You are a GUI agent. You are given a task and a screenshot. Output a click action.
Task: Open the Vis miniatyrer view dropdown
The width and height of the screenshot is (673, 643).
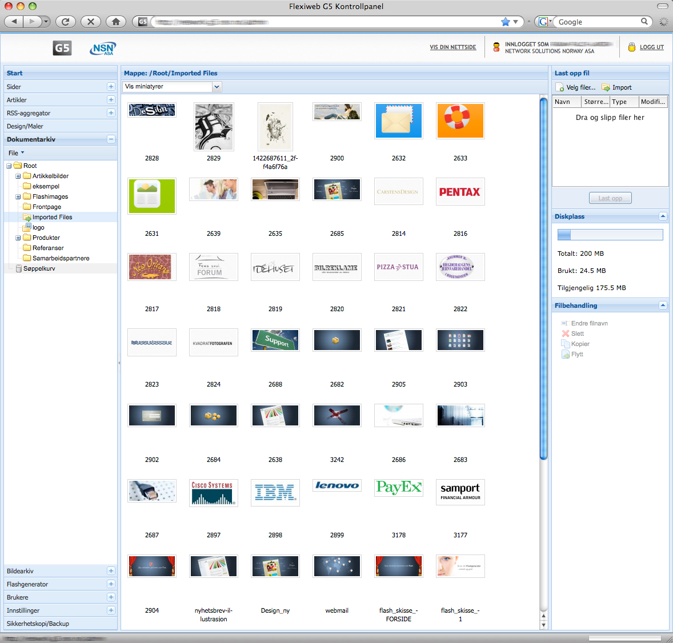(217, 87)
